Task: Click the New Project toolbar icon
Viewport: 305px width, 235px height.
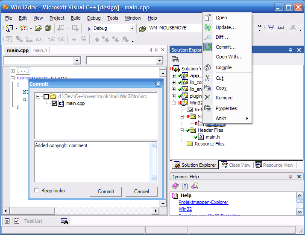Action: [9, 28]
